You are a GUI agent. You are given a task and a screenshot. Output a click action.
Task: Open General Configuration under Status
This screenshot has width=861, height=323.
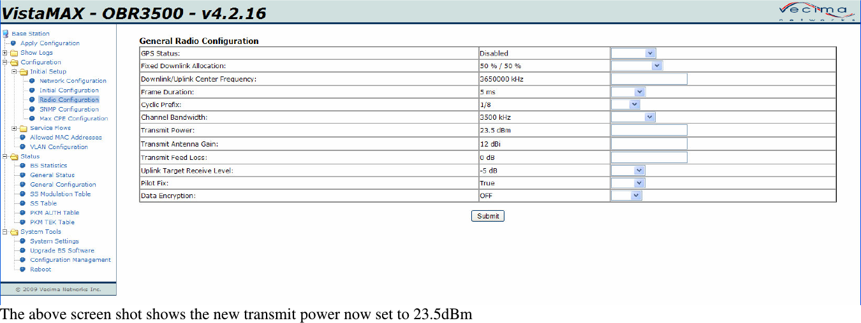[x=63, y=185]
